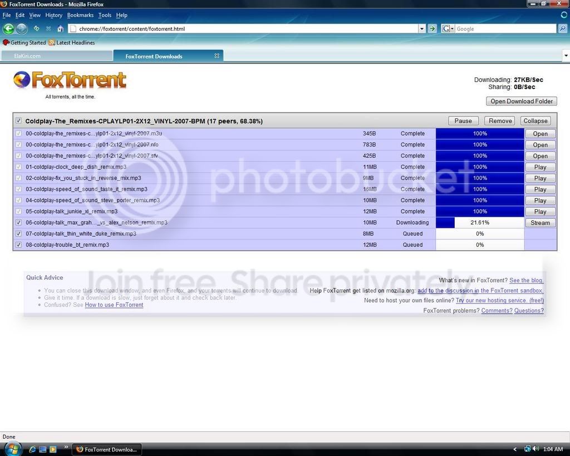Open the Bookmarks menu
The height and width of the screenshot is (456, 570).
[80, 15]
